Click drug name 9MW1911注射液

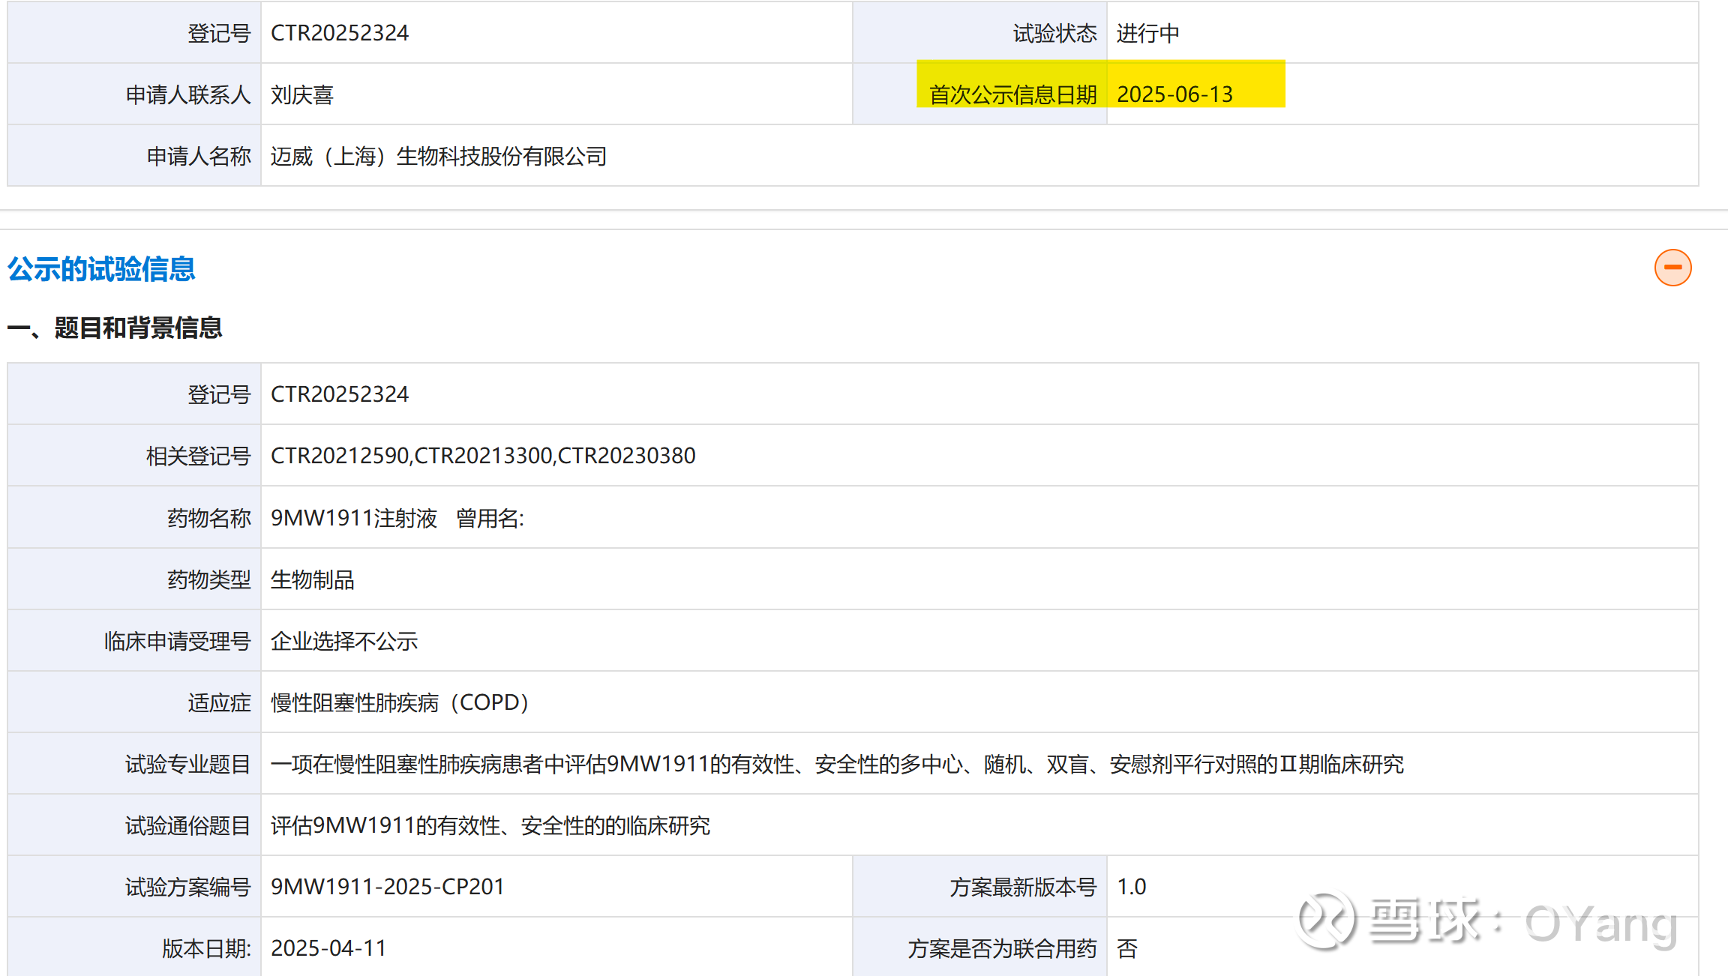coord(354,518)
